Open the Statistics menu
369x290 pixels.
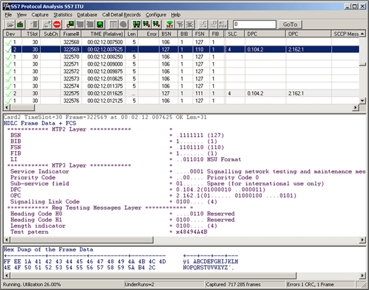63,15
